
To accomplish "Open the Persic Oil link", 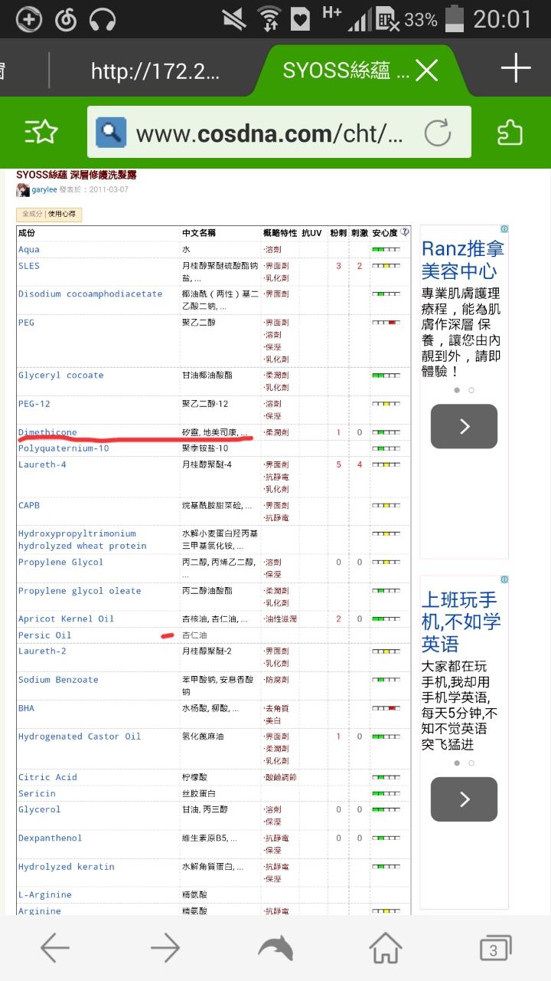I will coord(44,635).
